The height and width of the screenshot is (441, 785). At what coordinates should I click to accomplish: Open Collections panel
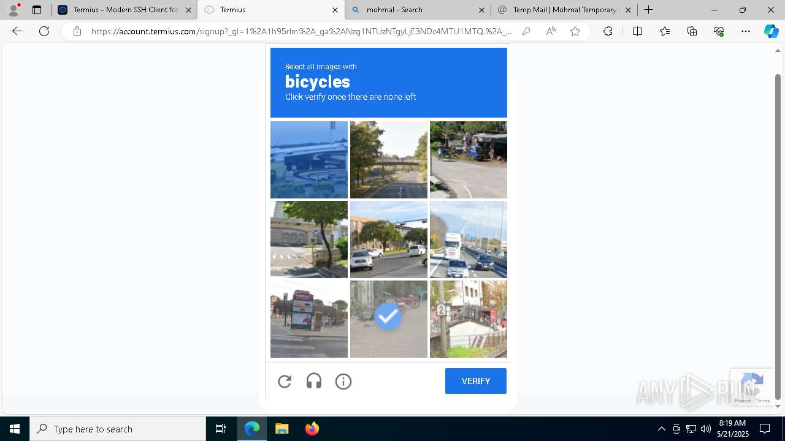692,31
